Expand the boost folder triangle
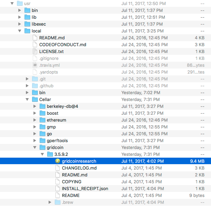 click(x=35, y=113)
